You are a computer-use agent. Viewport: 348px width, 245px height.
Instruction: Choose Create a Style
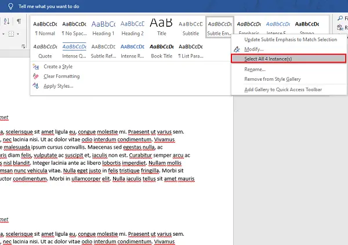tap(58, 67)
